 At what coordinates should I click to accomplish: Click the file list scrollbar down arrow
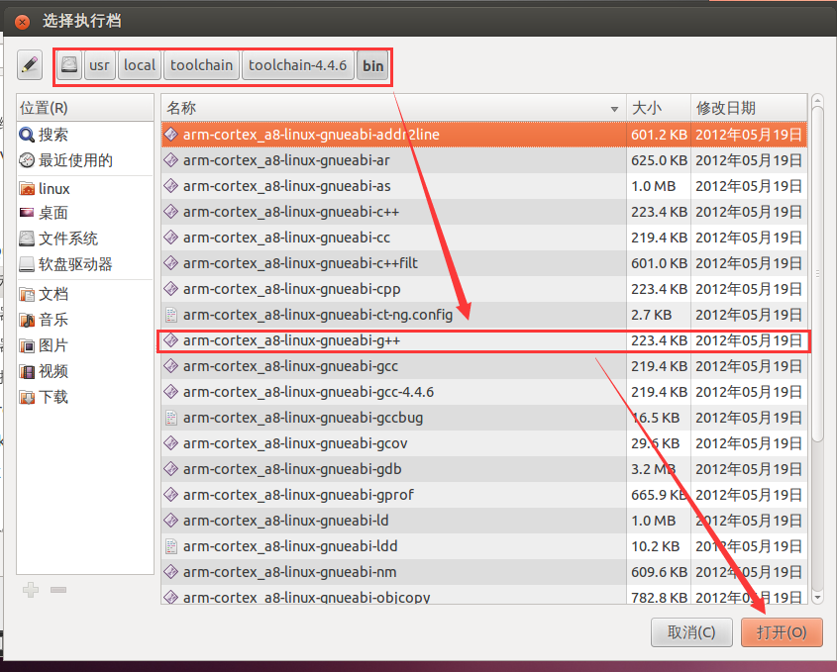point(817,598)
